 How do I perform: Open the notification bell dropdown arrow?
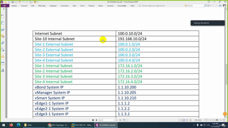(x=222, y=6)
